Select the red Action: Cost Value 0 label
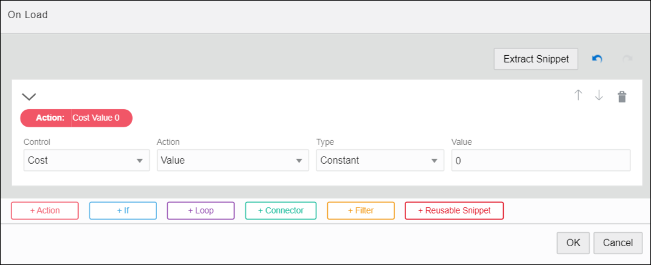This screenshot has width=651, height=265. tap(76, 118)
